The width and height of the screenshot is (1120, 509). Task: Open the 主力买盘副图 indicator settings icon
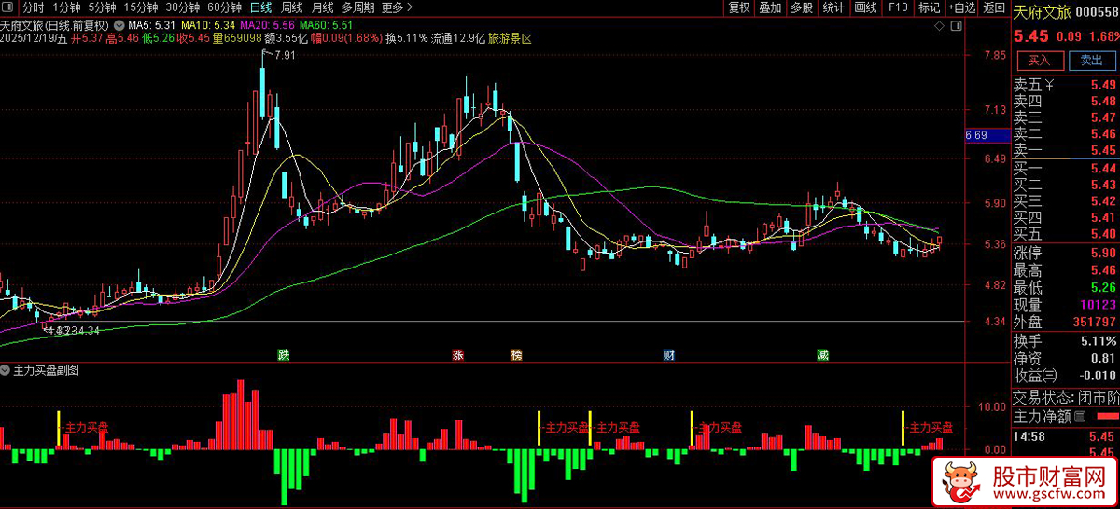click(x=7, y=370)
